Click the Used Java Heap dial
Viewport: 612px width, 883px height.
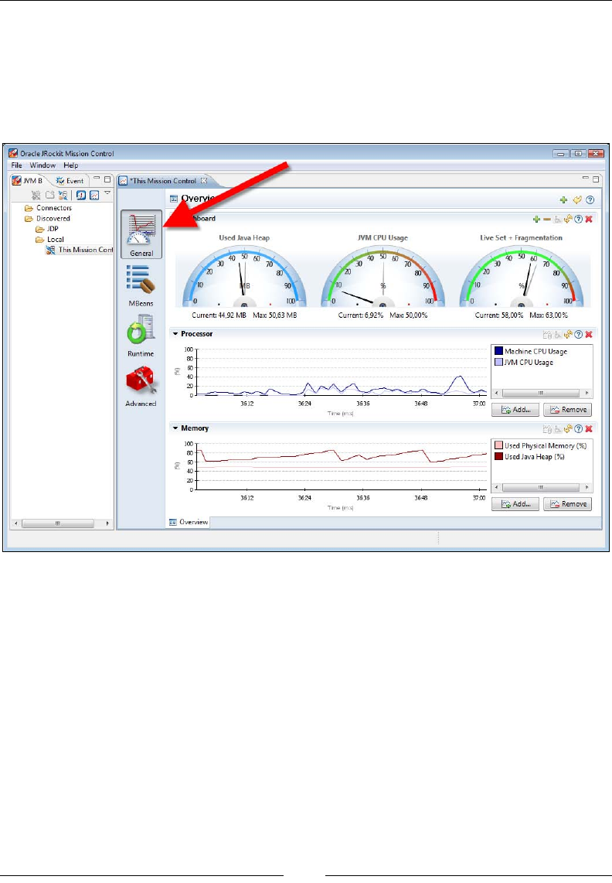pyautogui.click(x=244, y=277)
